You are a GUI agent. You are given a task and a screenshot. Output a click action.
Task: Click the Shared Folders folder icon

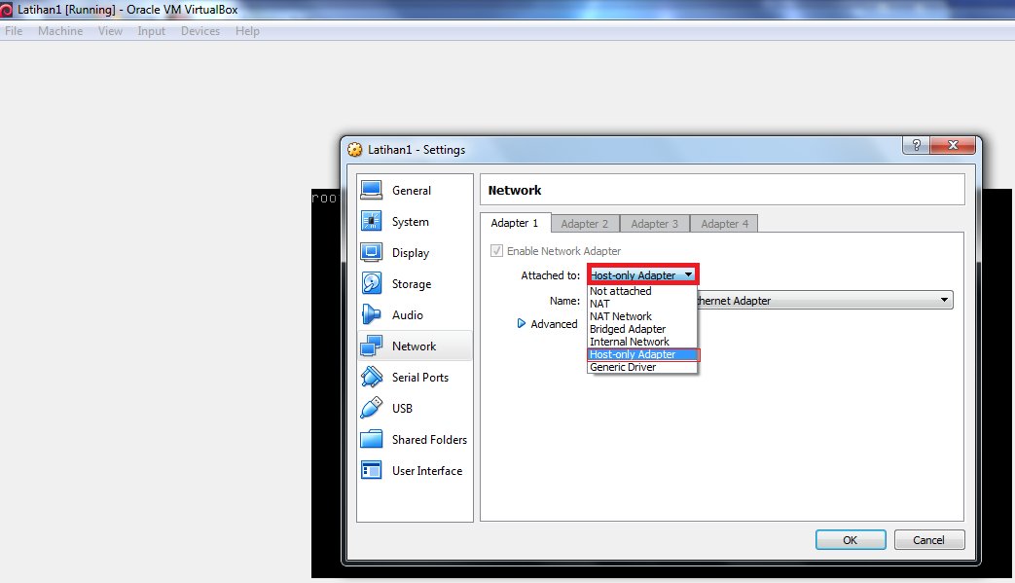pos(372,439)
